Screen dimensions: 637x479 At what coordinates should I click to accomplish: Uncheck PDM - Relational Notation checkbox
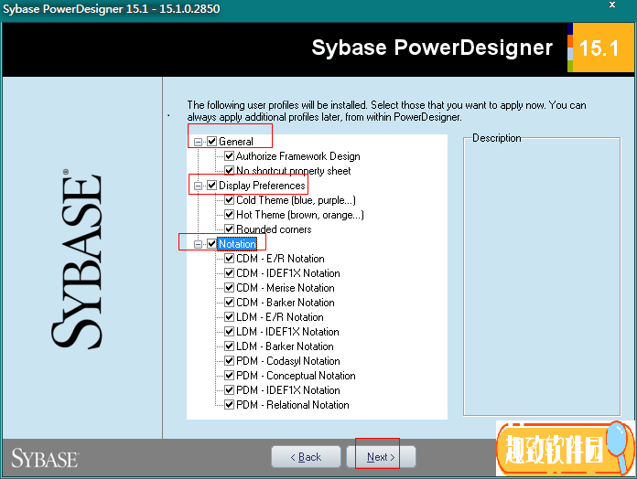pyautogui.click(x=229, y=404)
